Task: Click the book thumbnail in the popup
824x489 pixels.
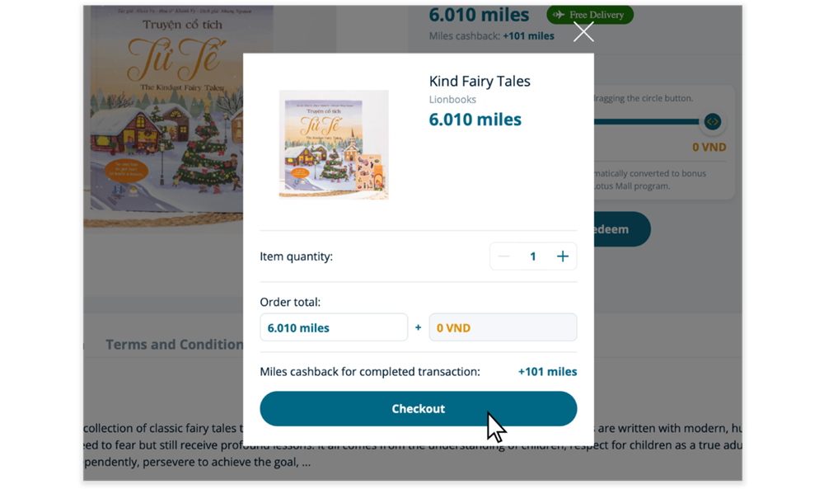Action: point(334,145)
